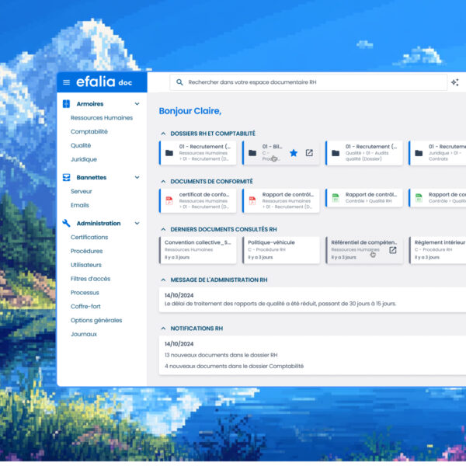This screenshot has height=466, width=466.
Task: Open Règlement intérieur document card
Action: (x=437, y=250)
